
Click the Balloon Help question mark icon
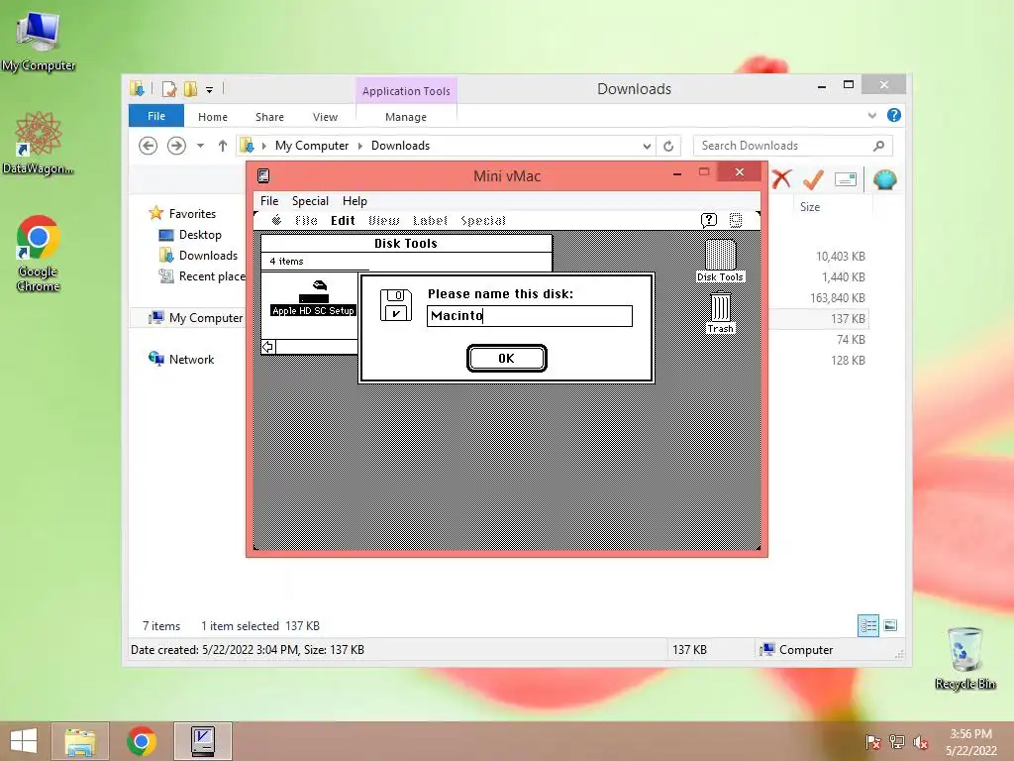tap(709, 220)
